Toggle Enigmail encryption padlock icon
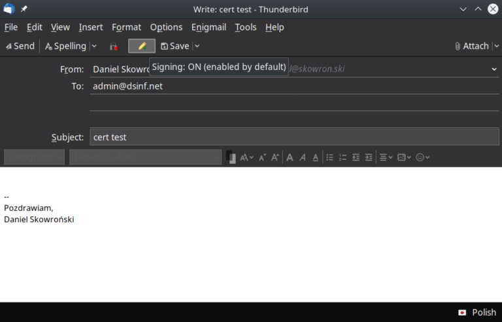This screenshot has height=322, width=502. (114, 46)
